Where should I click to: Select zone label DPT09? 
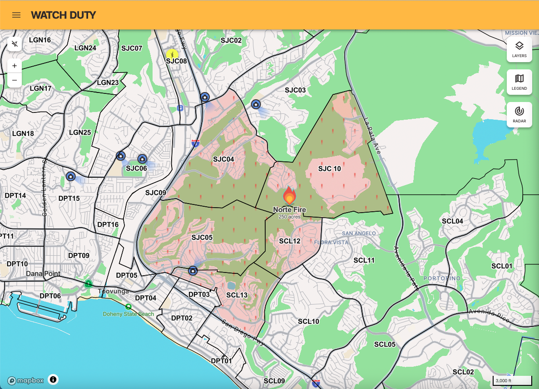click(x=79, y=255)
